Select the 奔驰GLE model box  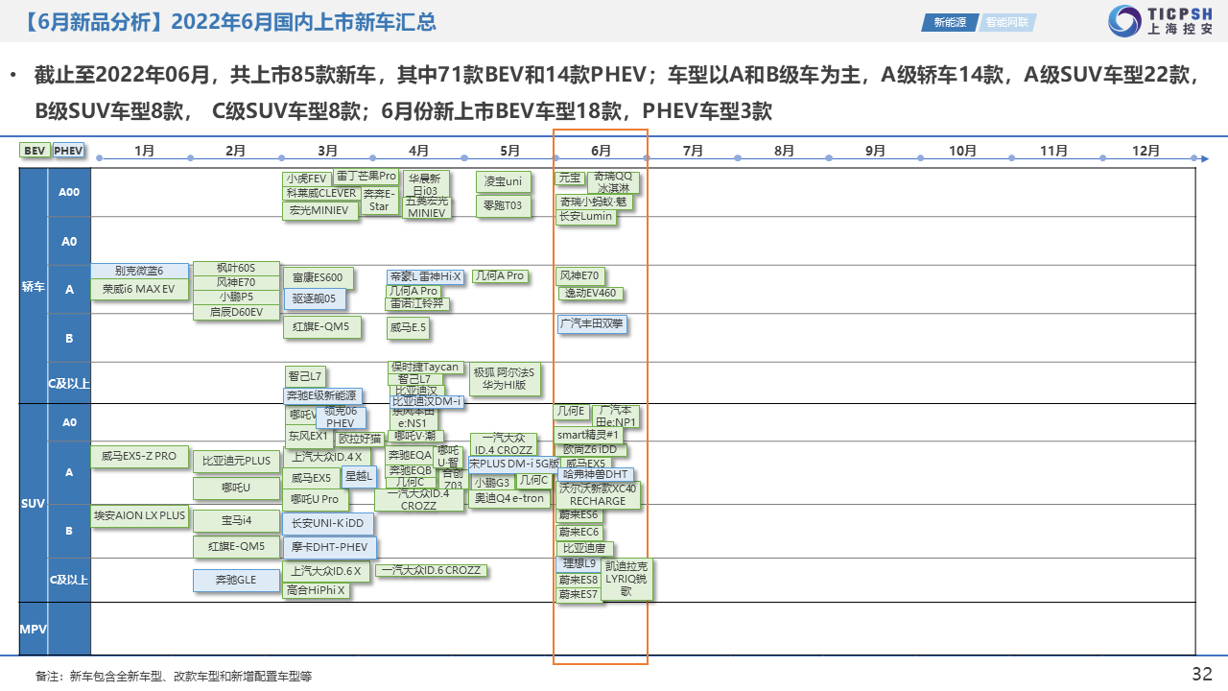click(235, 581)
